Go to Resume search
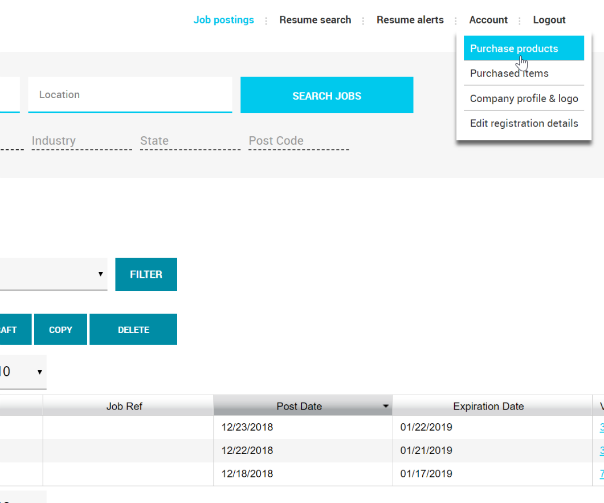This screenshot has width=604, height=503. [x=315, y=19]
